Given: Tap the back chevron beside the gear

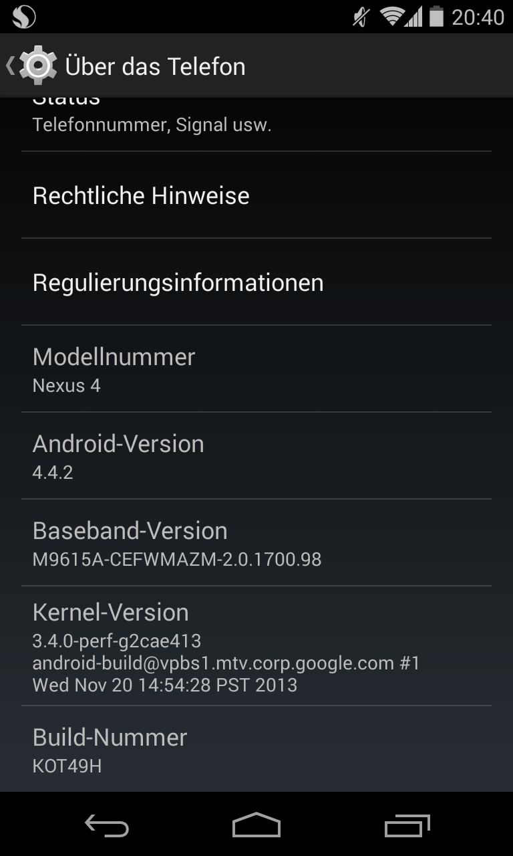Looking at the screenshot, I should (x=10, y=66).
